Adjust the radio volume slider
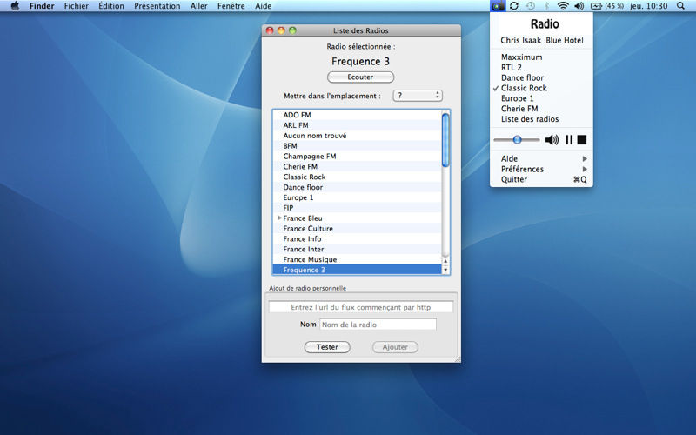This screenshot has width=696, height=435. click(x=517, y=140)
